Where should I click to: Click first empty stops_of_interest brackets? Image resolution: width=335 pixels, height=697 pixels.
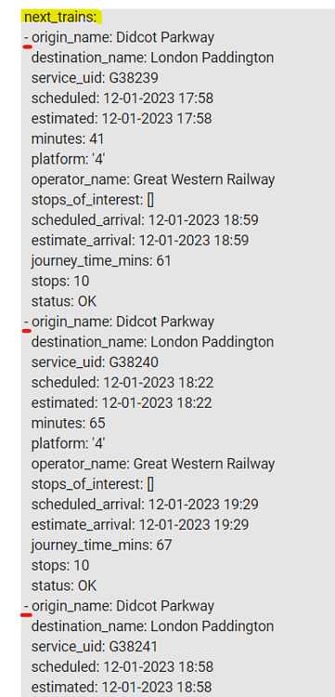pyautogui.click(x=150, y=200)
